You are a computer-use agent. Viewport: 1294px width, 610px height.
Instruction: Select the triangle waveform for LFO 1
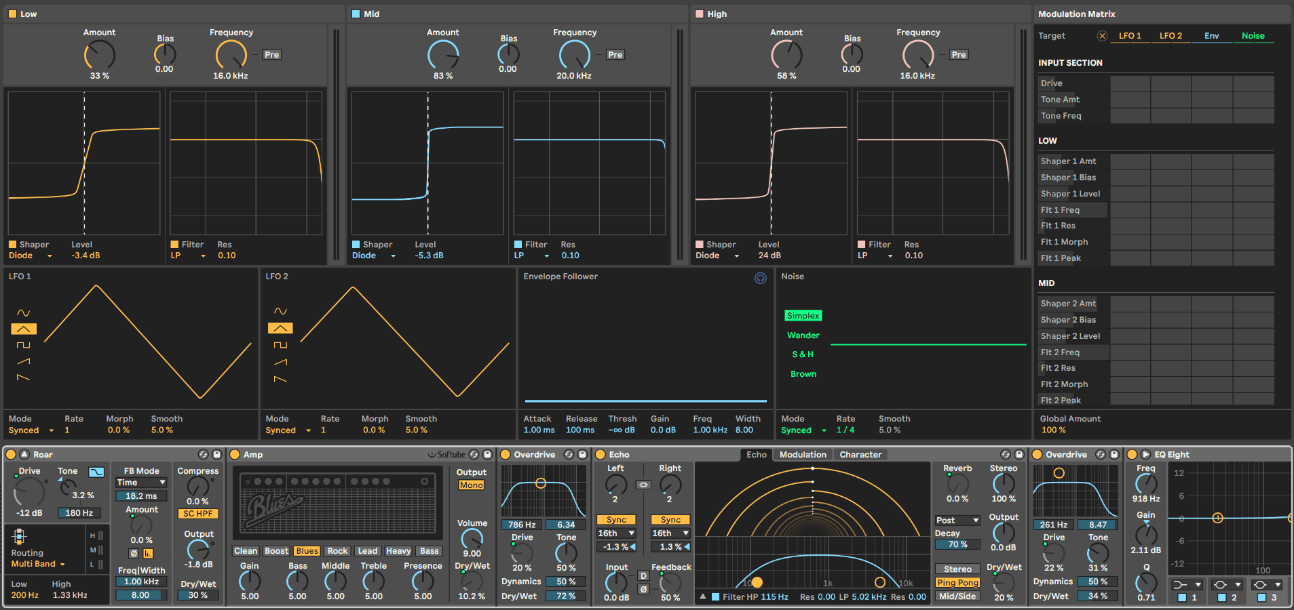24,329
